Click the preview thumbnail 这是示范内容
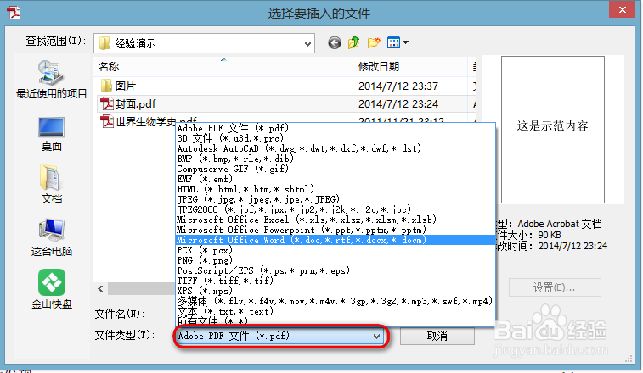Image resolution: width=643 pixels, height=373 pixels. [x=552, y=130]
